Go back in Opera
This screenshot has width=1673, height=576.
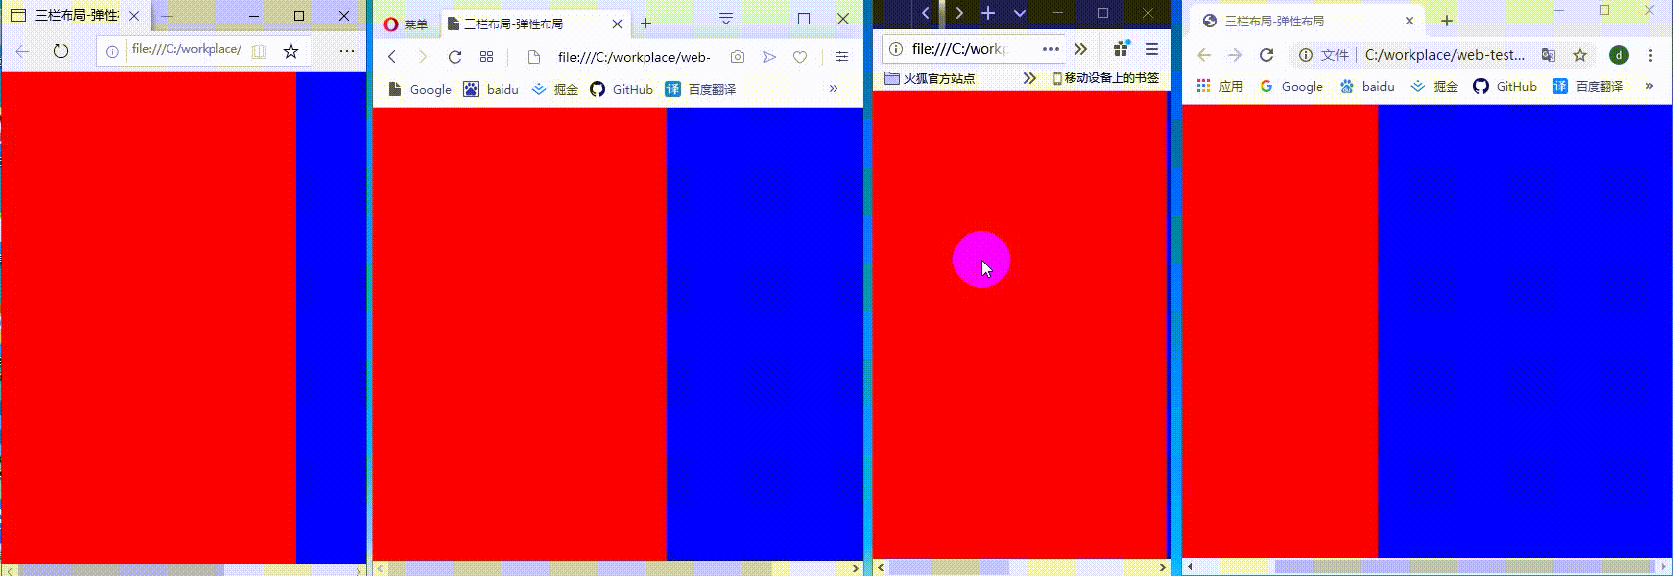pos(392,57)
